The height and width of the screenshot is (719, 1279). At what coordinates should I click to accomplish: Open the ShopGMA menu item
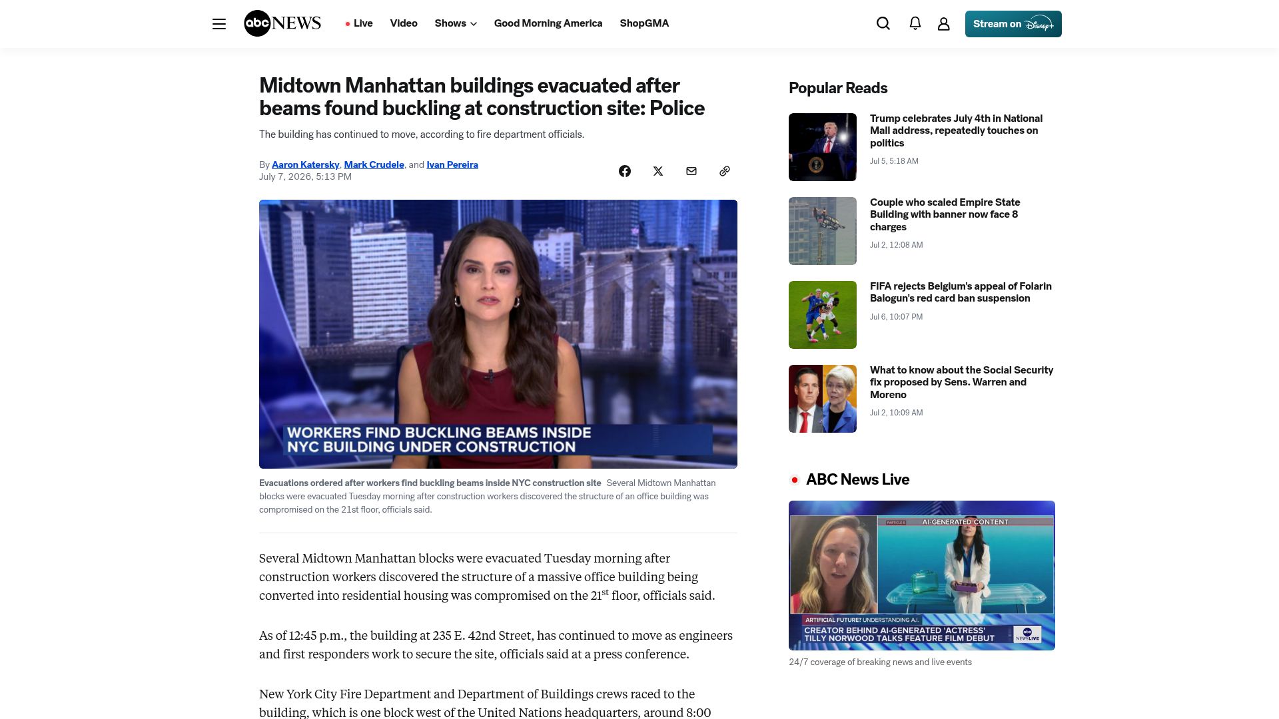pos(644,23)
